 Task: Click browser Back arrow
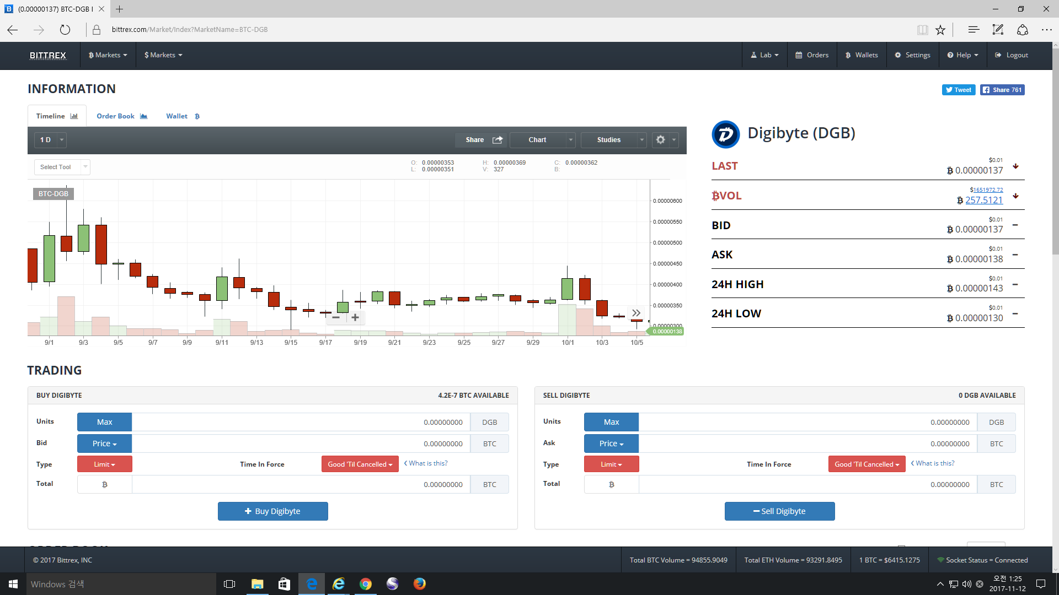pos(12,30)
